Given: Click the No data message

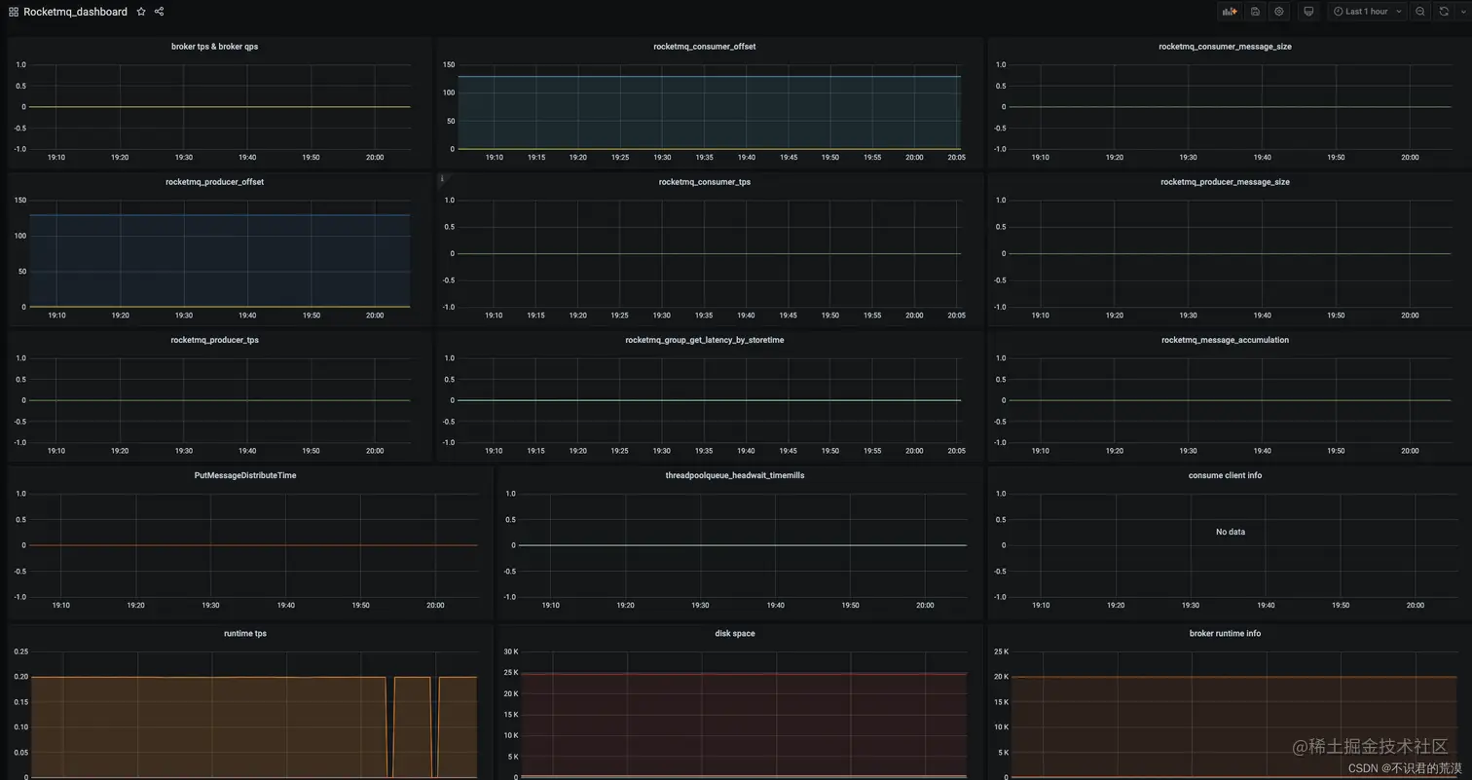Looking at the screenshot, I should 1231,532.
